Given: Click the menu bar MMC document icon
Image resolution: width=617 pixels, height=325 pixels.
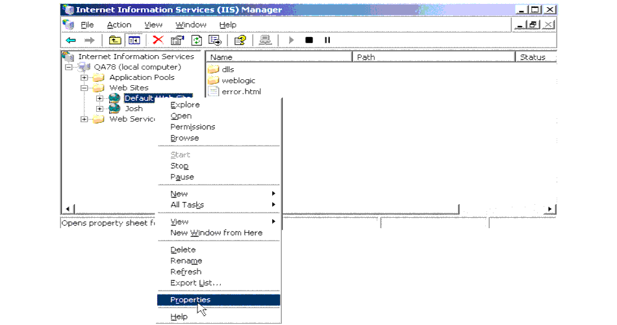Looking at the screenshot, I should point(68,25).
